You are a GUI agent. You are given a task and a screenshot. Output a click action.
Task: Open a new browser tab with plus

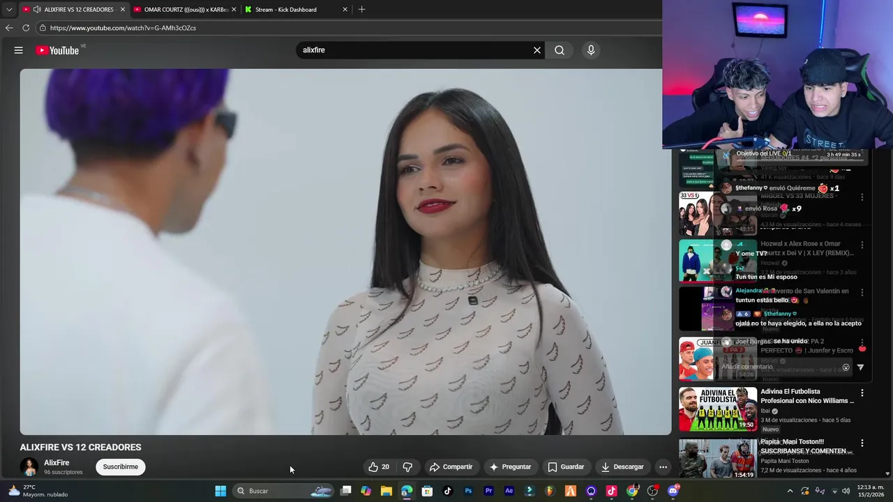click(361, 10)
